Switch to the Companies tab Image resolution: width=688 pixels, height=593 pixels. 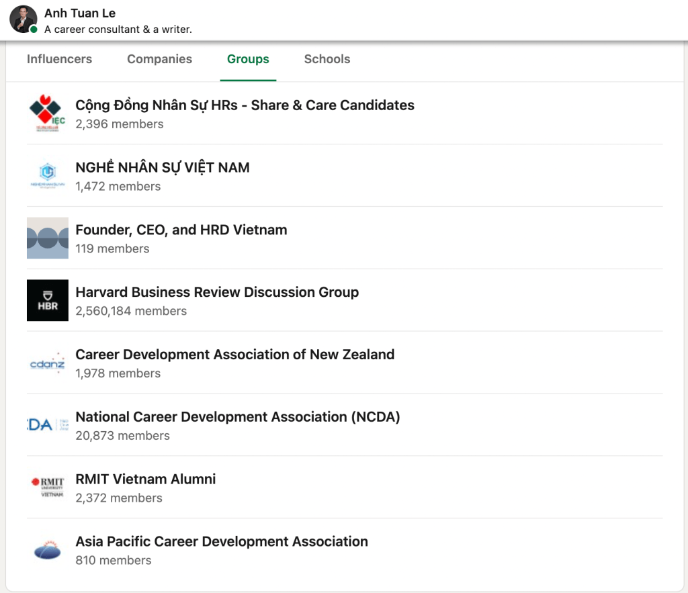(x=159, y=59)
